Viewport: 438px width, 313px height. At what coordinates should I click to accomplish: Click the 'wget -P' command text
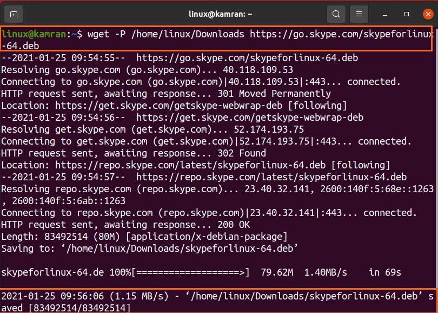pos(105,34)
